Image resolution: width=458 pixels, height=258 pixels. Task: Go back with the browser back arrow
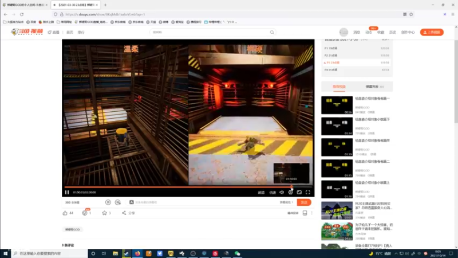point(6,14)
